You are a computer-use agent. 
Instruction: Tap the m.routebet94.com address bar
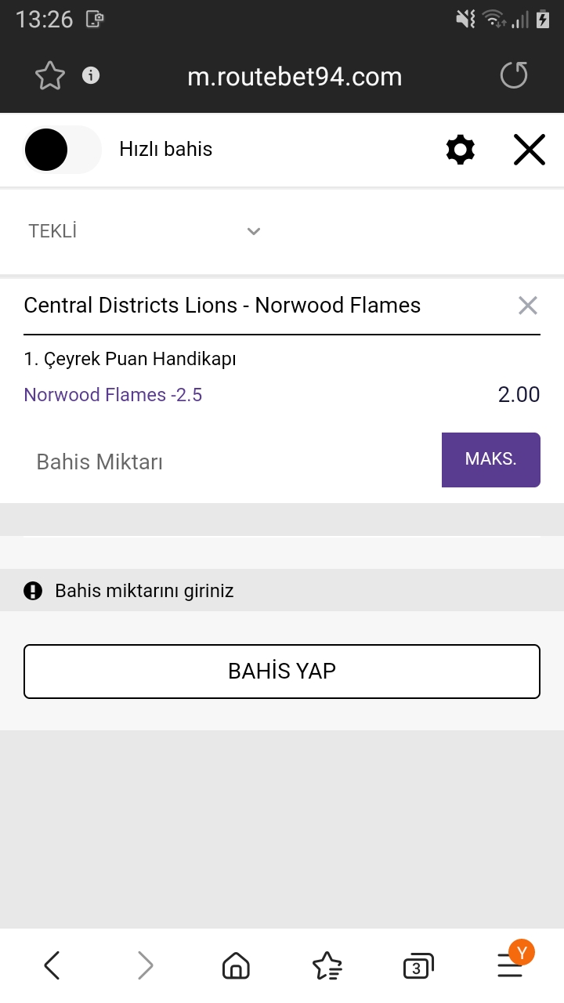click(295, 76)
